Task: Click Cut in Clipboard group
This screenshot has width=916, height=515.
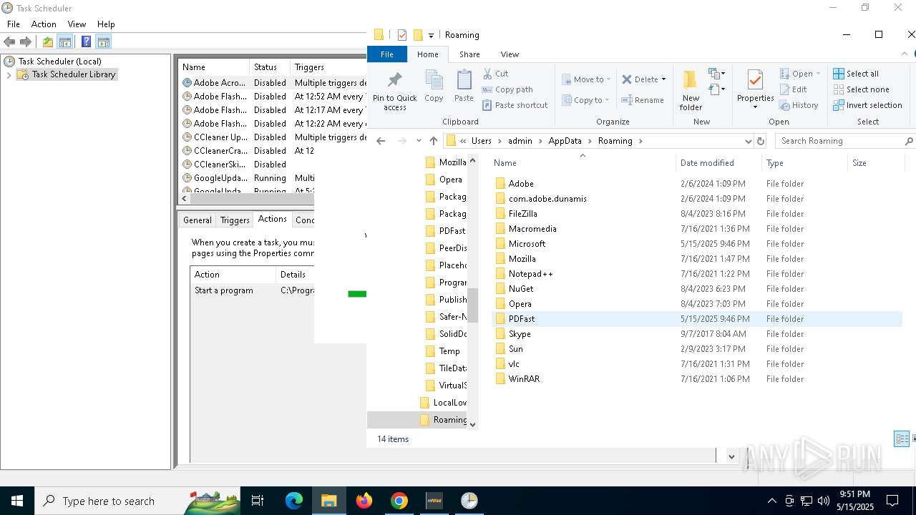Action: 495,74
